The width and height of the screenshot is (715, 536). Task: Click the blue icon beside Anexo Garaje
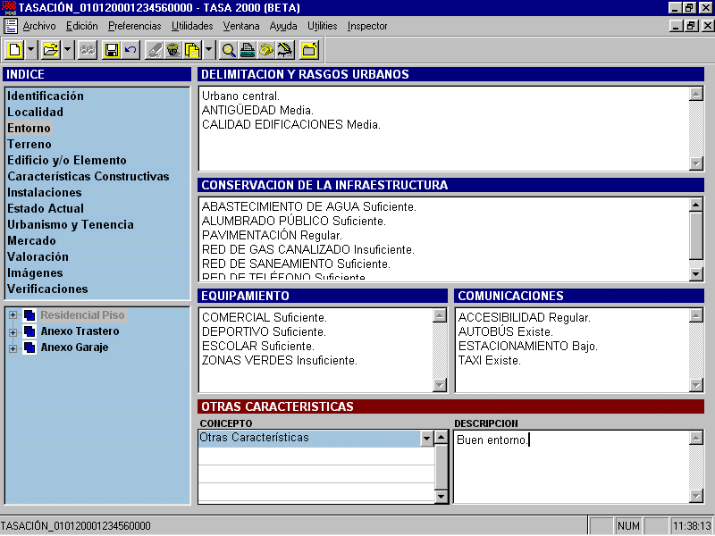[x=29, y=348]
